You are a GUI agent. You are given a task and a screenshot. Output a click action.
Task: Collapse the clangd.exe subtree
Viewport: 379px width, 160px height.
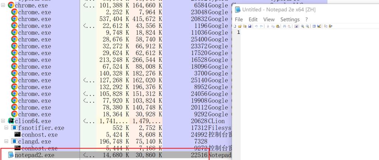(6, 141)
